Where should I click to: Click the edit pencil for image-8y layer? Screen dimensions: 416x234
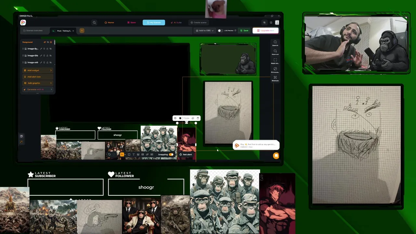pyautogui.click(x=41, y=49)
